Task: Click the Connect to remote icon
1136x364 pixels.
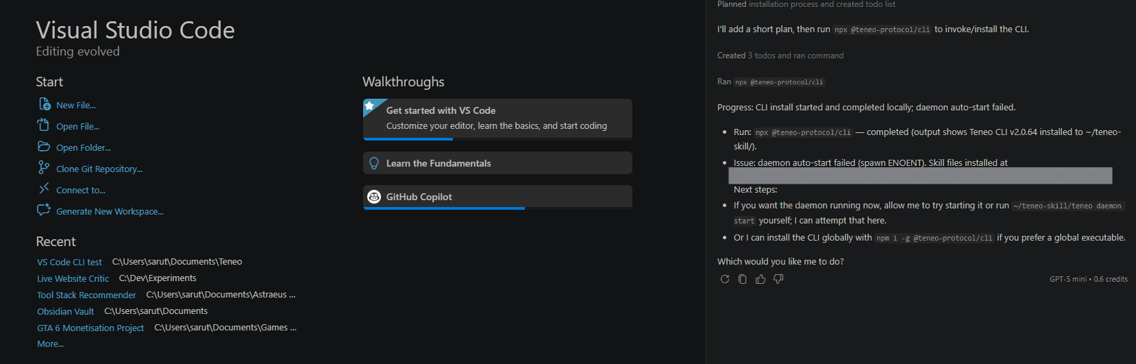Action: coord(44,189)
